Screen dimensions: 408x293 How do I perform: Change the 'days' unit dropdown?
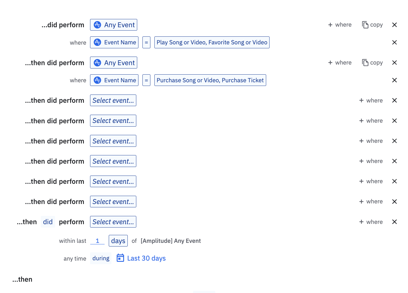[x=118, y=241]
